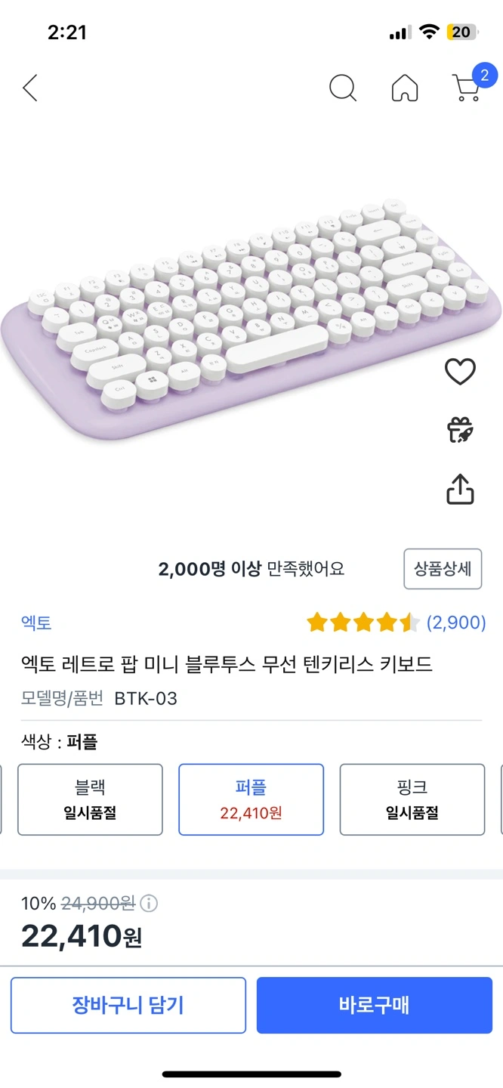Open 상품상세 product details

tap(443, 569)
